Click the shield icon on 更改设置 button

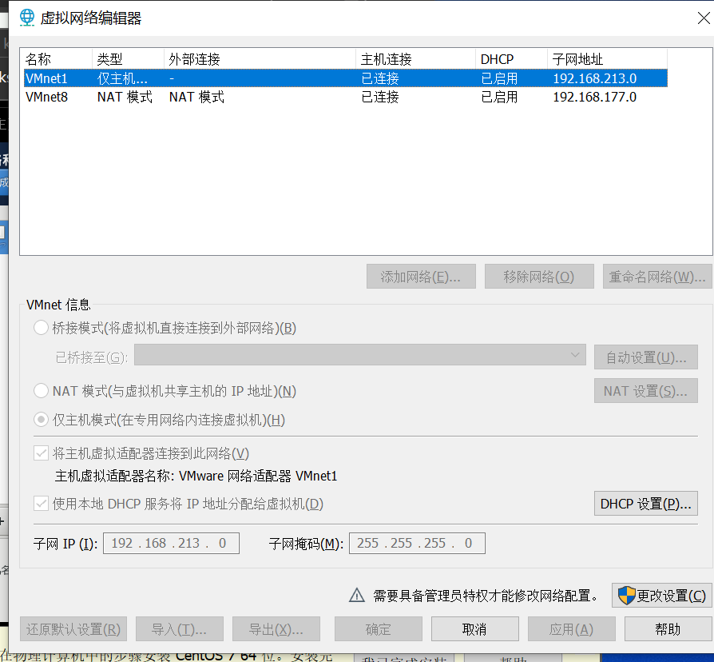tap(626, 596)
